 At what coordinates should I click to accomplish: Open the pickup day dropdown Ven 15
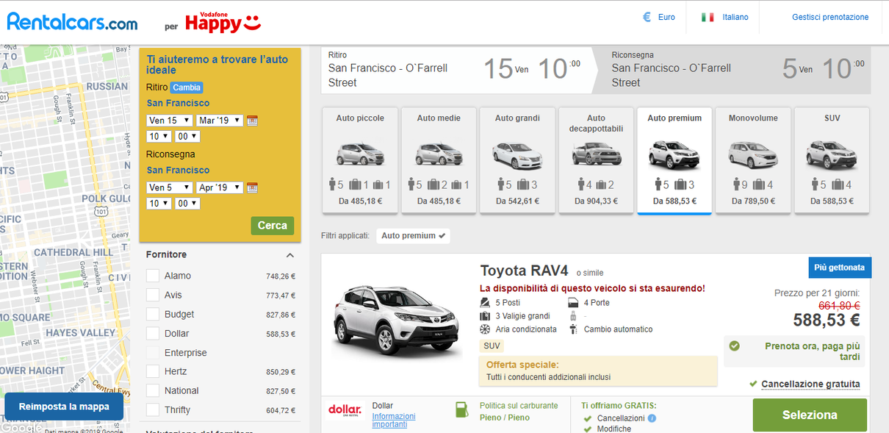pyautogui.click(x=170, y=121)
